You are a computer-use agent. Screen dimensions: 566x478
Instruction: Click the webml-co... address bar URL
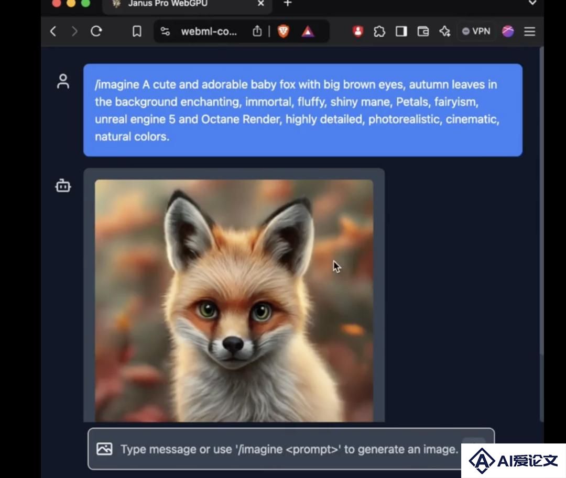(209, 32)
